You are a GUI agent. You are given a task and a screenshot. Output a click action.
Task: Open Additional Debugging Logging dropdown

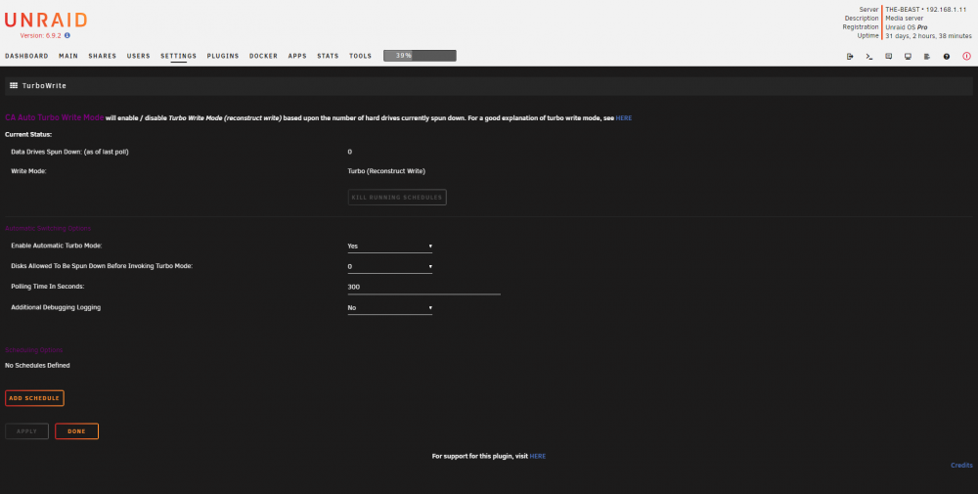click(x=390, y=308)
